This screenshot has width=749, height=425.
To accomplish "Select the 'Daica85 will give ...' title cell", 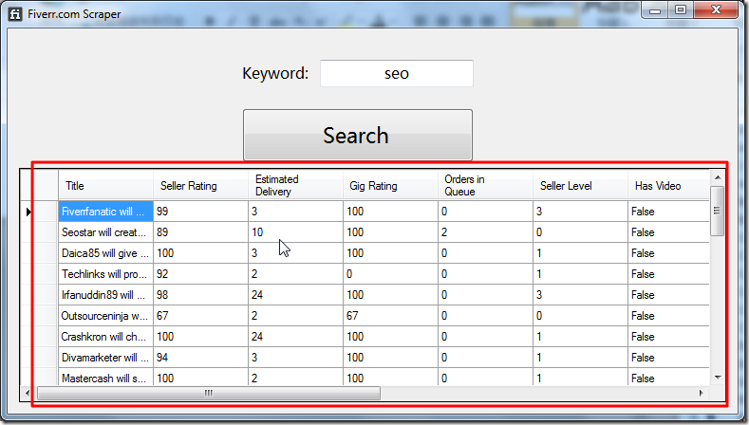I will tap(105, 253).
